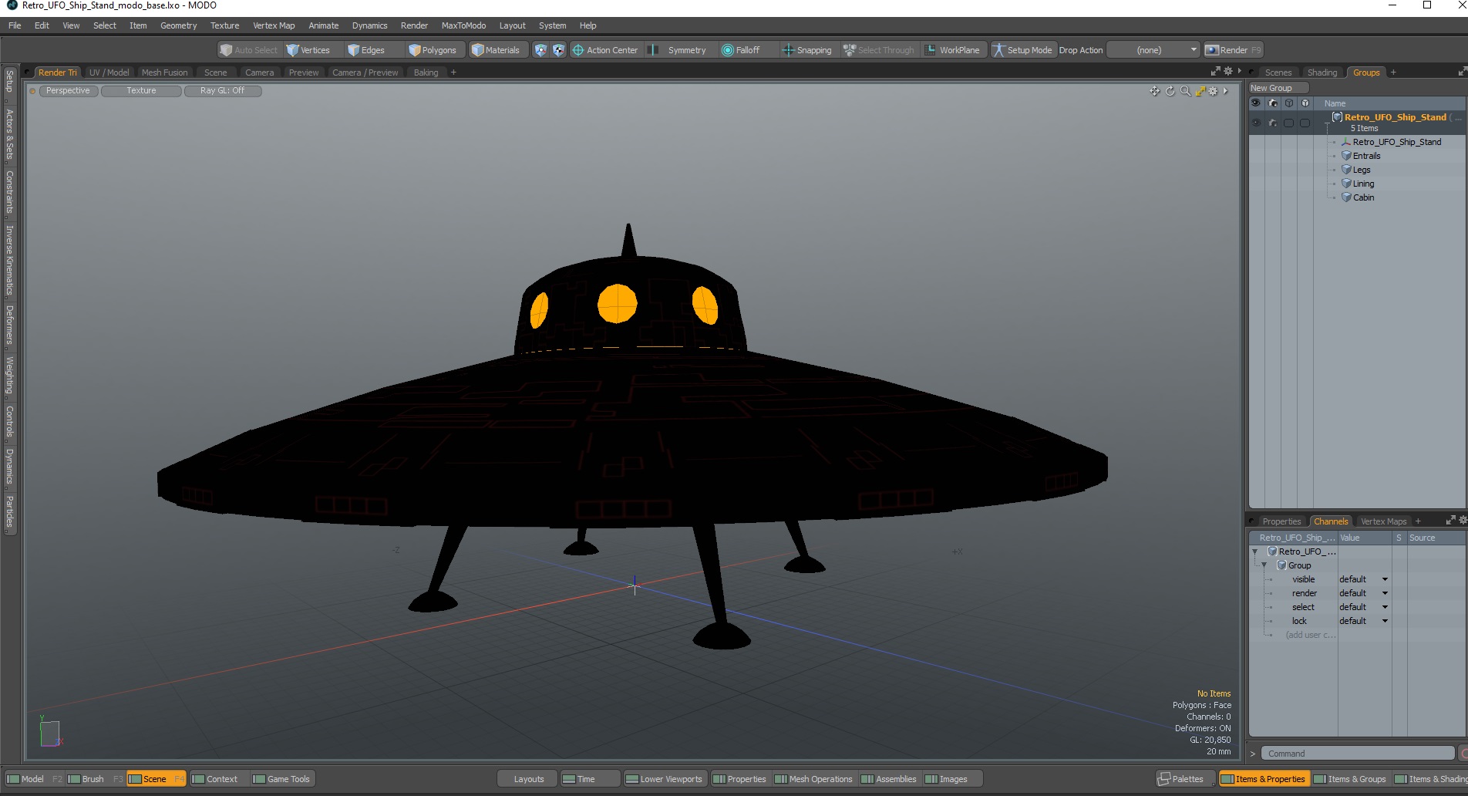Click the viewport pan move icon
The image size is (1468, 796).
pos(1154,91)
